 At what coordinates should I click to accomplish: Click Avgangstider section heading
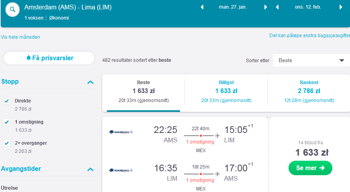coord(21,169)
